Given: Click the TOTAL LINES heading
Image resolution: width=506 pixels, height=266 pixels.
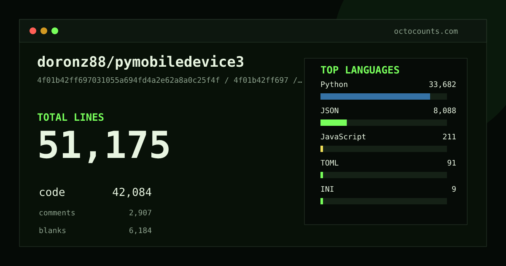Looking at the screenshot, I should (70, 117).
